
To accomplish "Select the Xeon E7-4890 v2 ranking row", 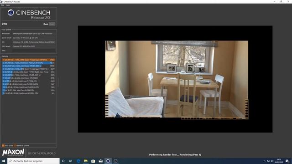I will (28, 66).
